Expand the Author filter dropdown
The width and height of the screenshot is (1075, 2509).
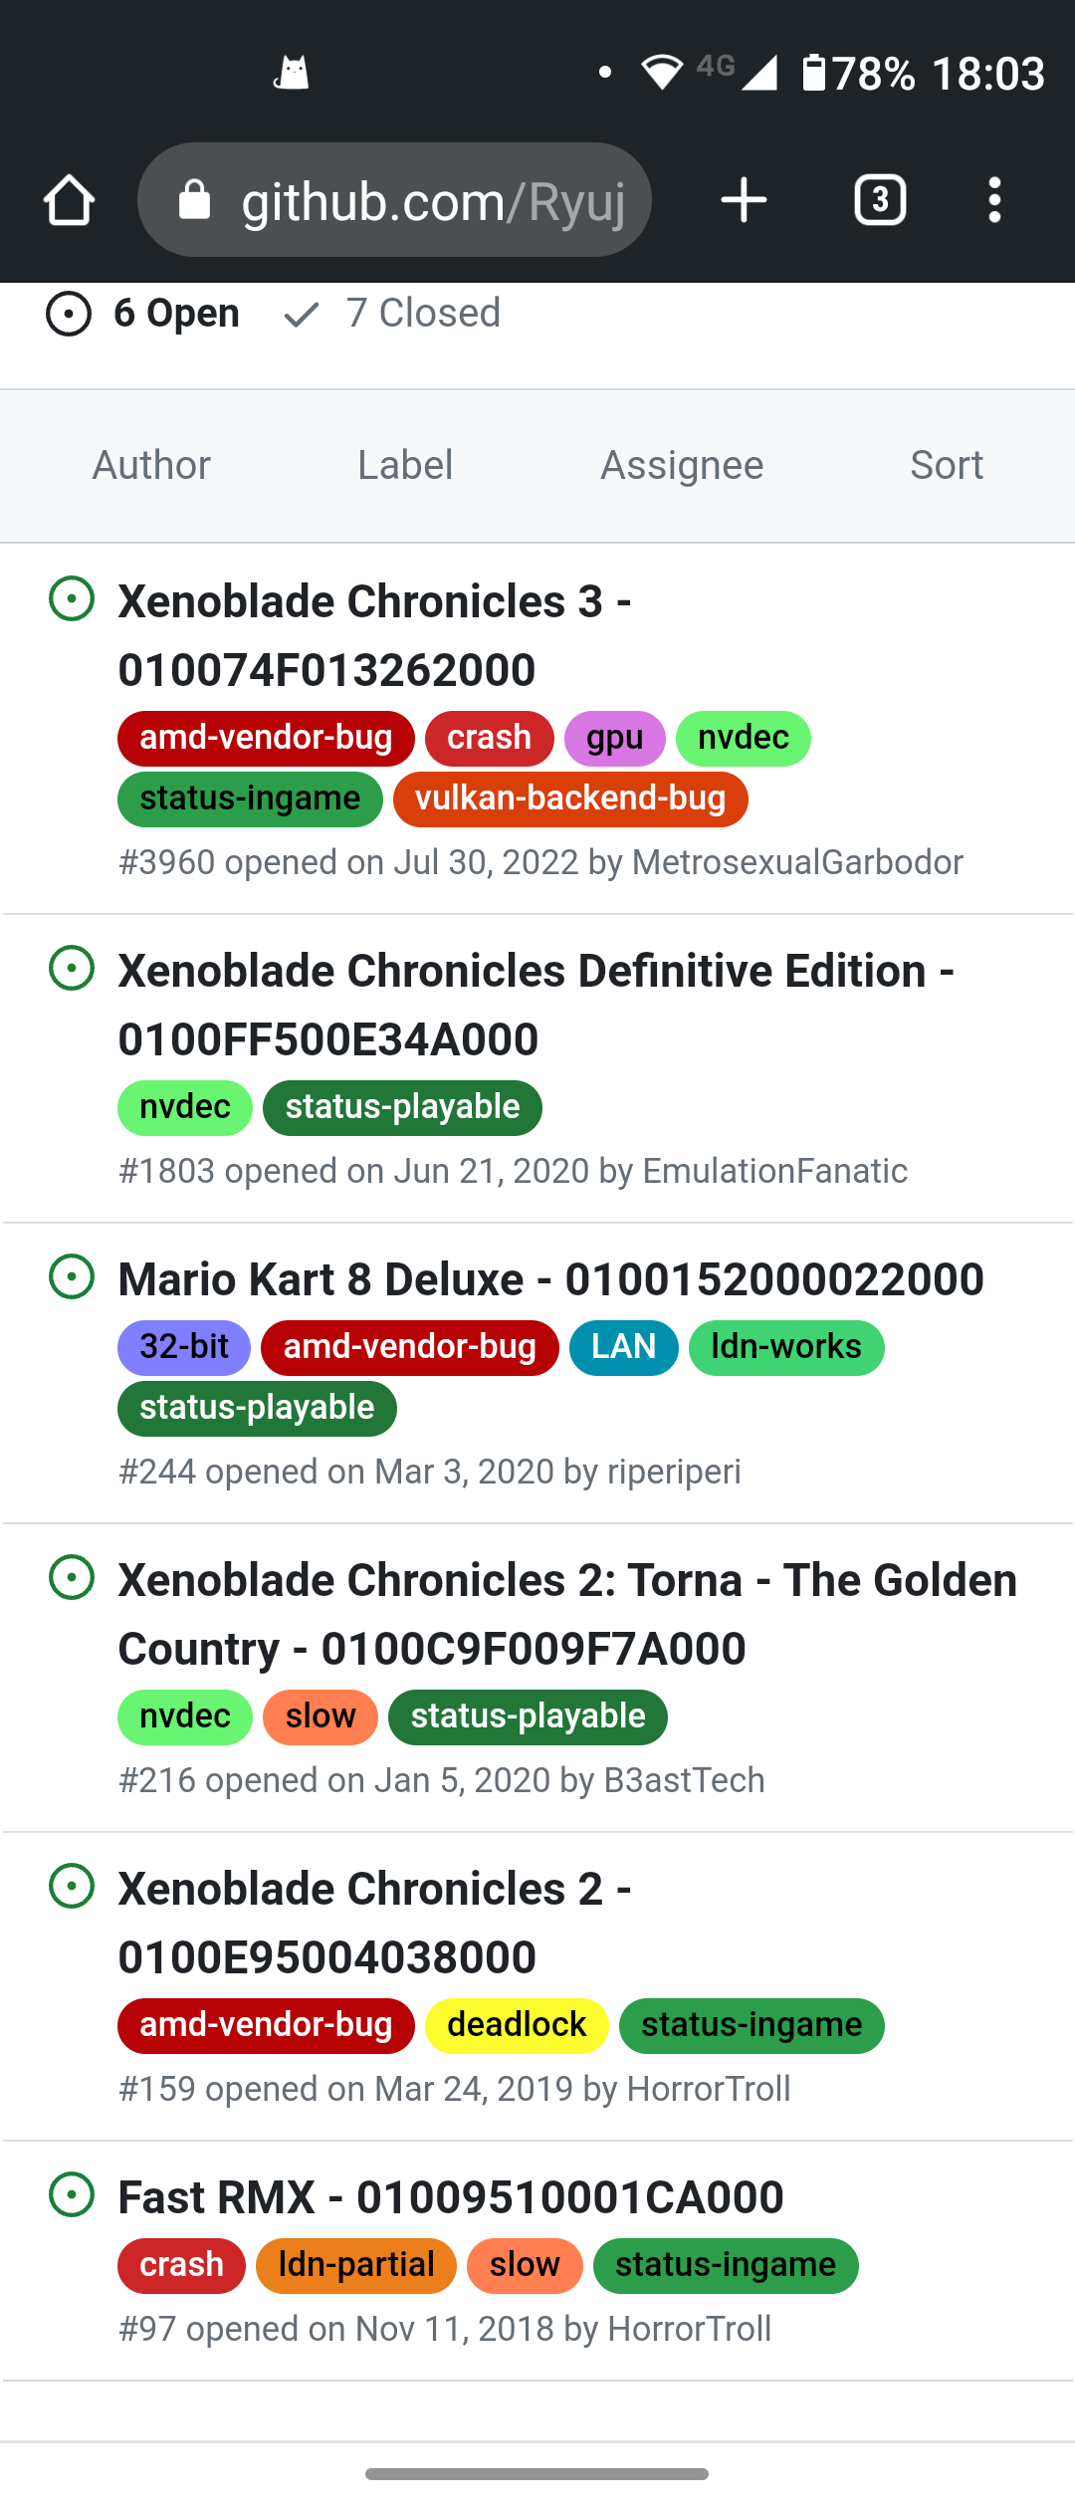pyautogui.click(x=151, y=465)
